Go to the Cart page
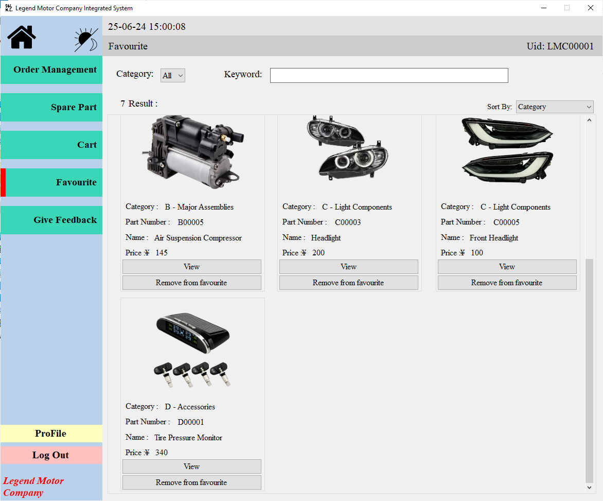603x501 pixels. (51, 145)
